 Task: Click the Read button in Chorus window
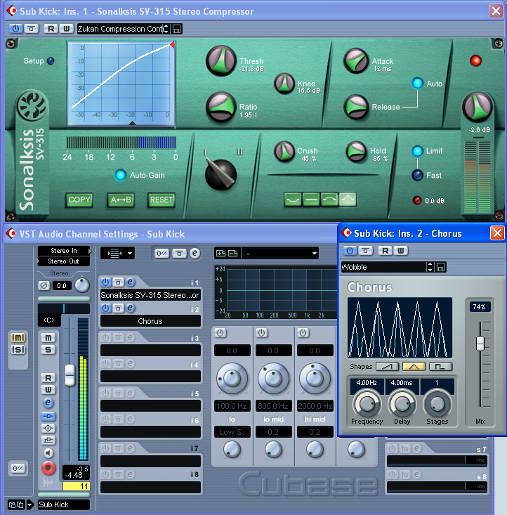coord(386,251)
